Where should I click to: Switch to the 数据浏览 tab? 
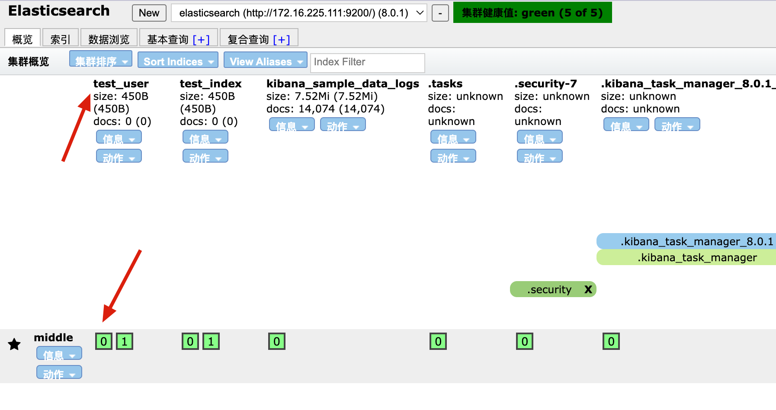(109, 38)
